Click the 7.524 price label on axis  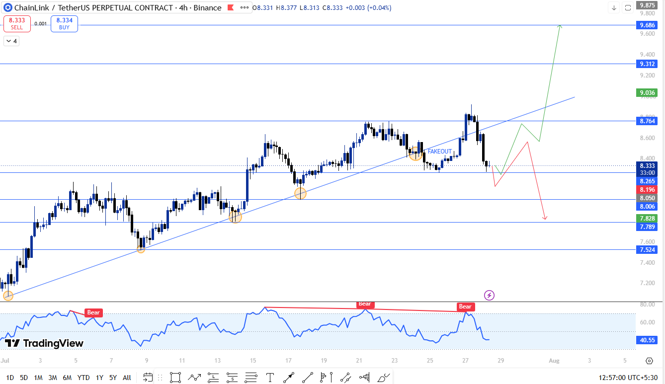pos(647,249)
